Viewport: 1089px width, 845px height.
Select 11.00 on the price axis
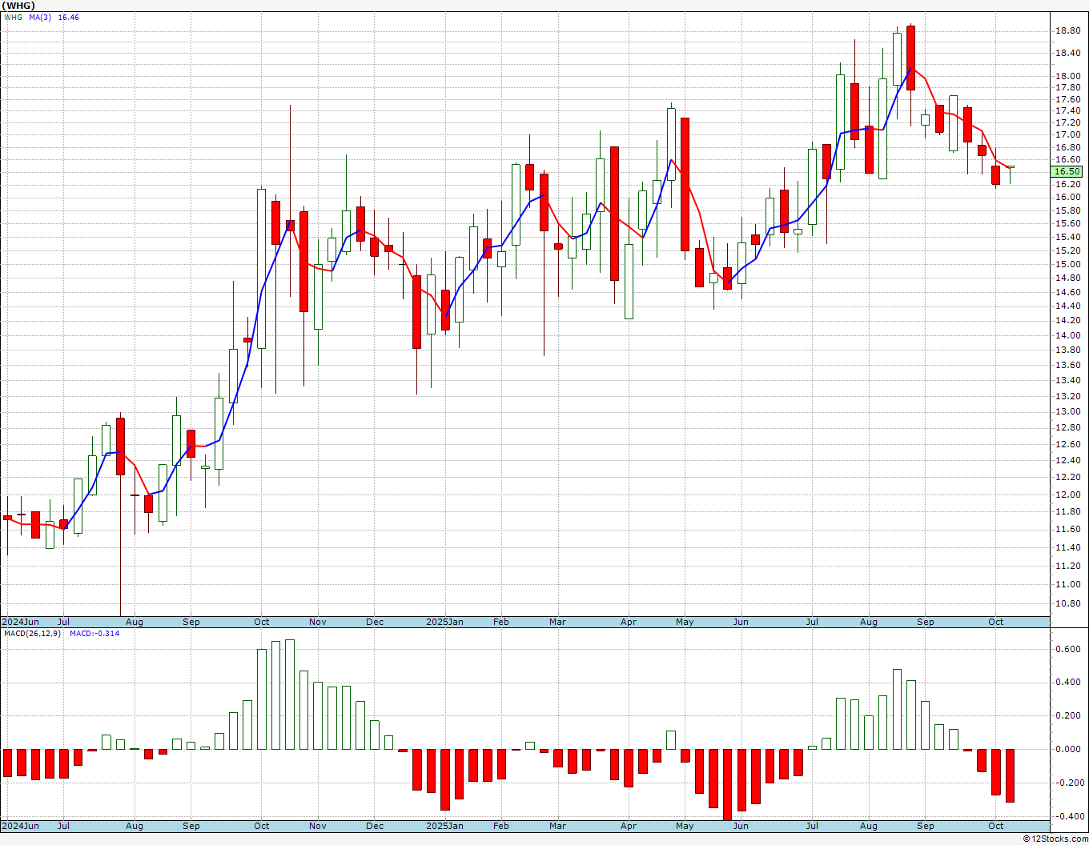click(1067, 584)
